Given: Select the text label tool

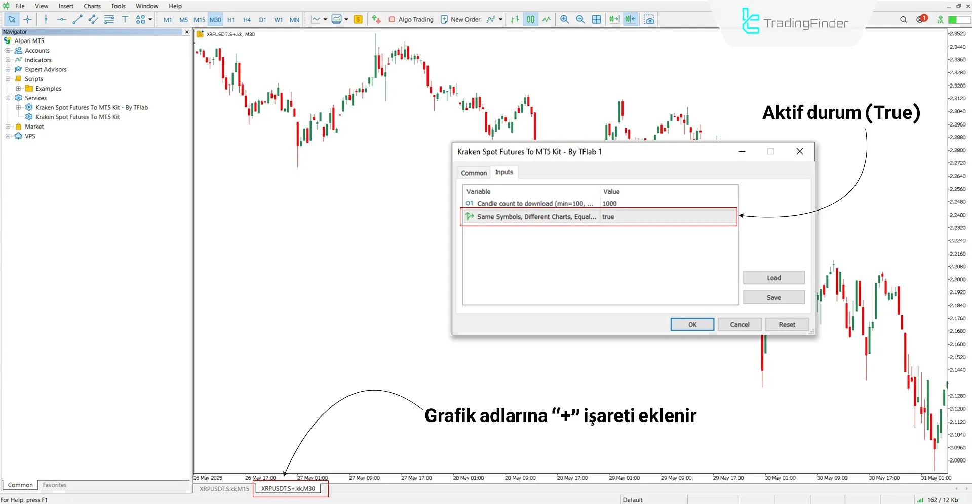Looking at the screenshot, I should pos(125,19).
